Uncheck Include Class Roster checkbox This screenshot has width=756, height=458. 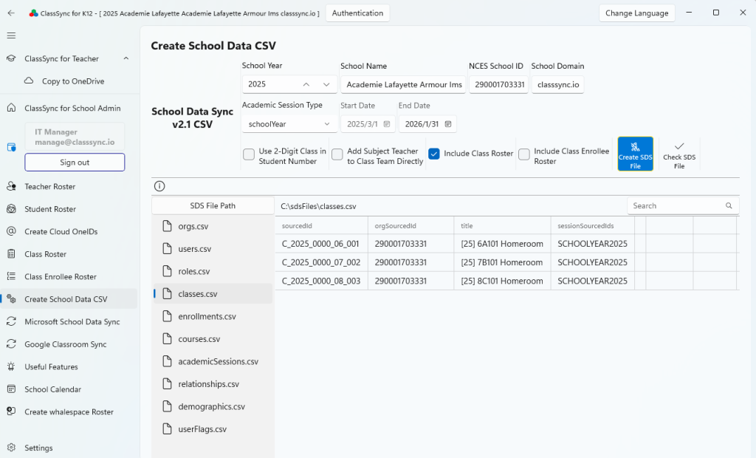tap(434, 154)
